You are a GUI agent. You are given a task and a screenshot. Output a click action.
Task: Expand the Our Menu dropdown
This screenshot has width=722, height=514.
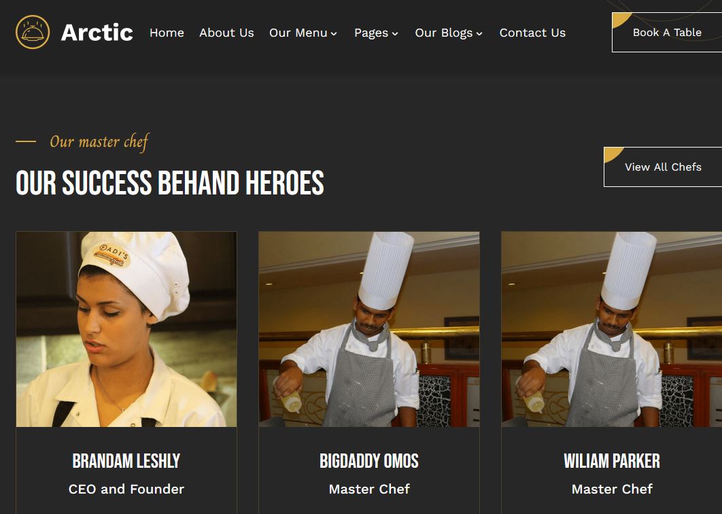(303, 33)
